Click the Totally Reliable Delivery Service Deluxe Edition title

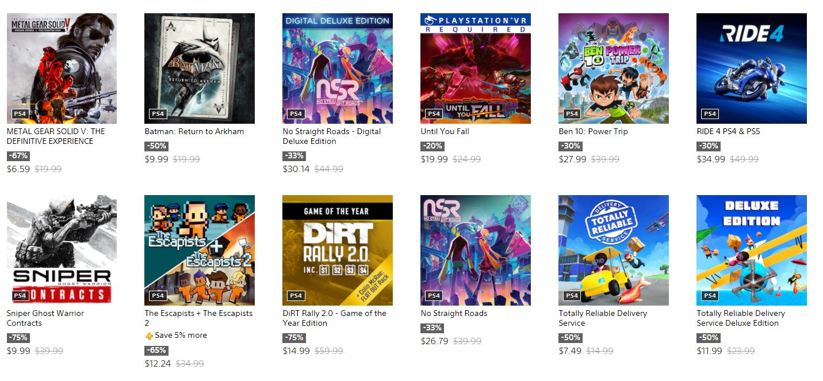[741, 318]
